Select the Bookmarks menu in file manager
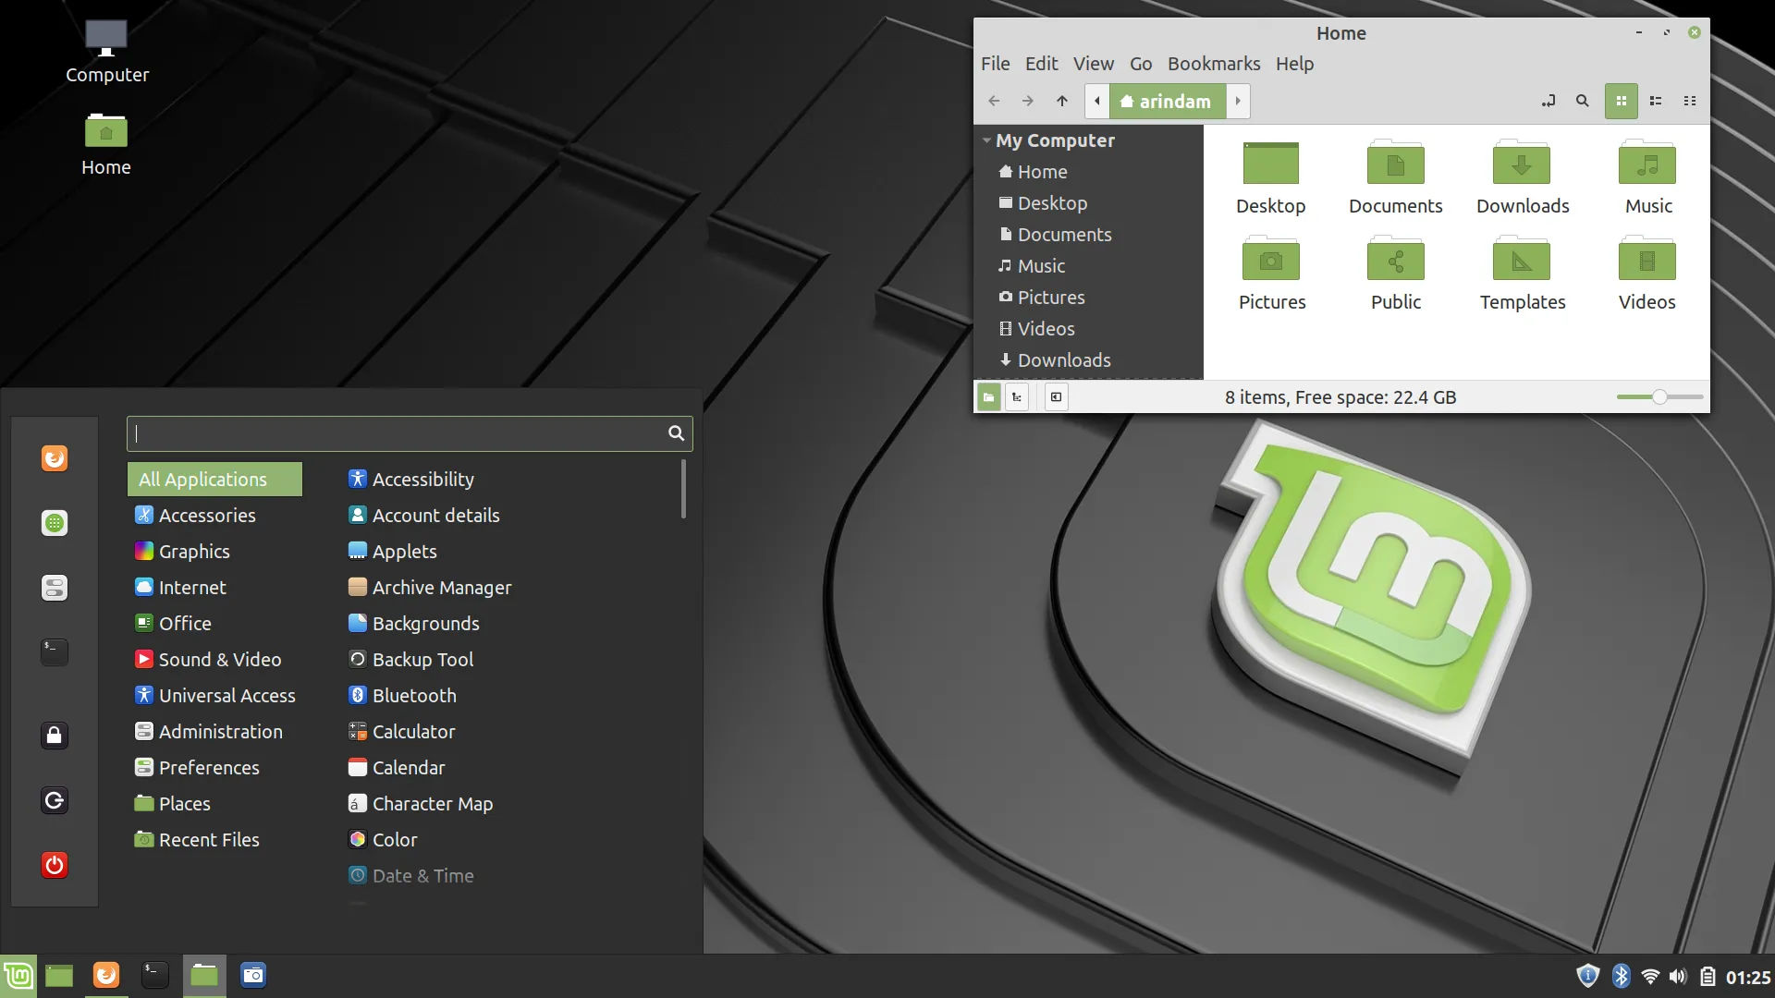This screenshot has height=998, width=1775. (x=1213, y=64)
